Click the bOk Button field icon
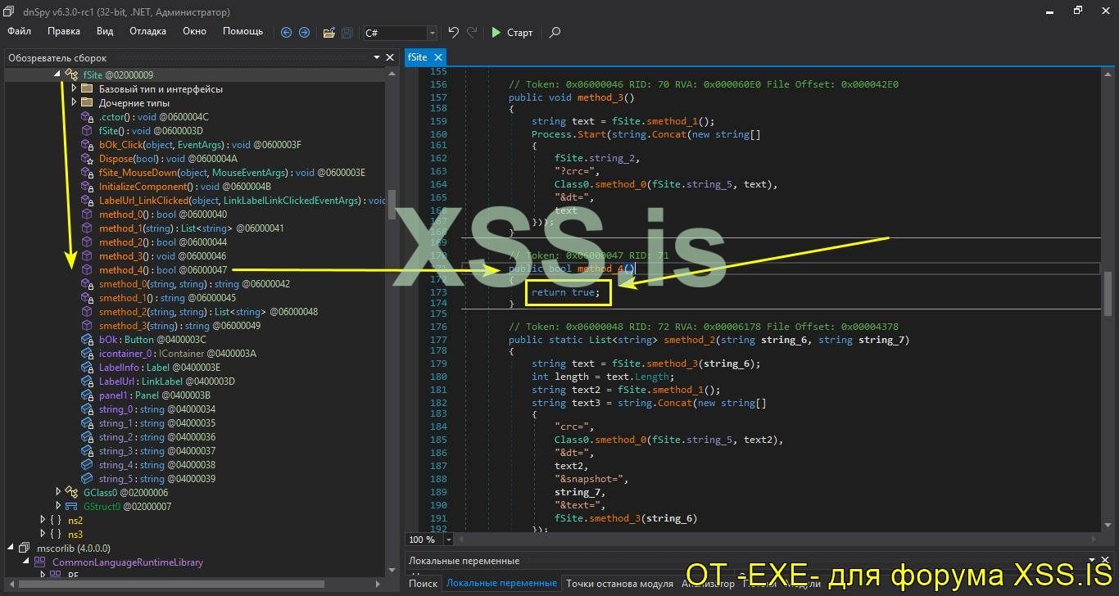 click(x=88, y=340)
